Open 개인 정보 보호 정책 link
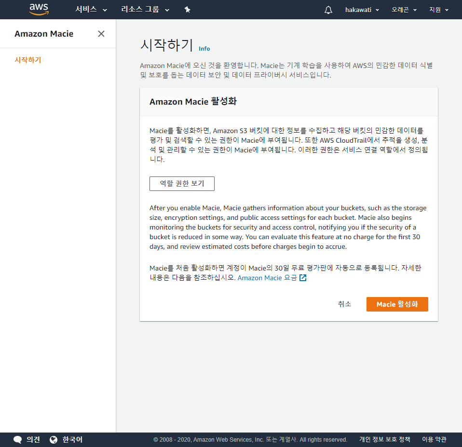Screen dimensions: 462x447 (x=384, y=439)
